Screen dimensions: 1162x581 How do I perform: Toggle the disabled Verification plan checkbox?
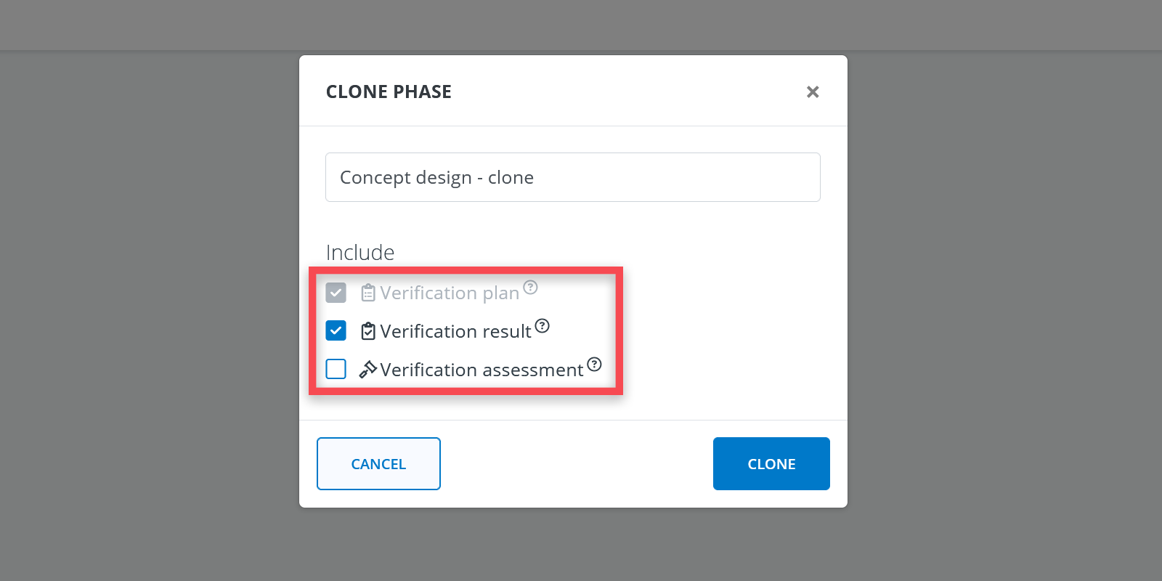point(336,293)
